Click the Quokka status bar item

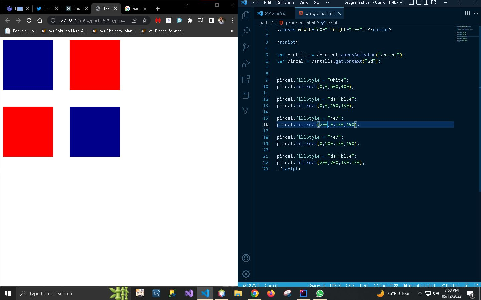click(271, 285)
